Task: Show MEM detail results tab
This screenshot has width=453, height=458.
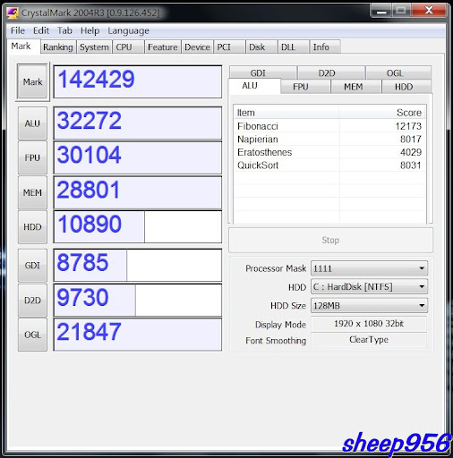Action: tap(356, 87)
